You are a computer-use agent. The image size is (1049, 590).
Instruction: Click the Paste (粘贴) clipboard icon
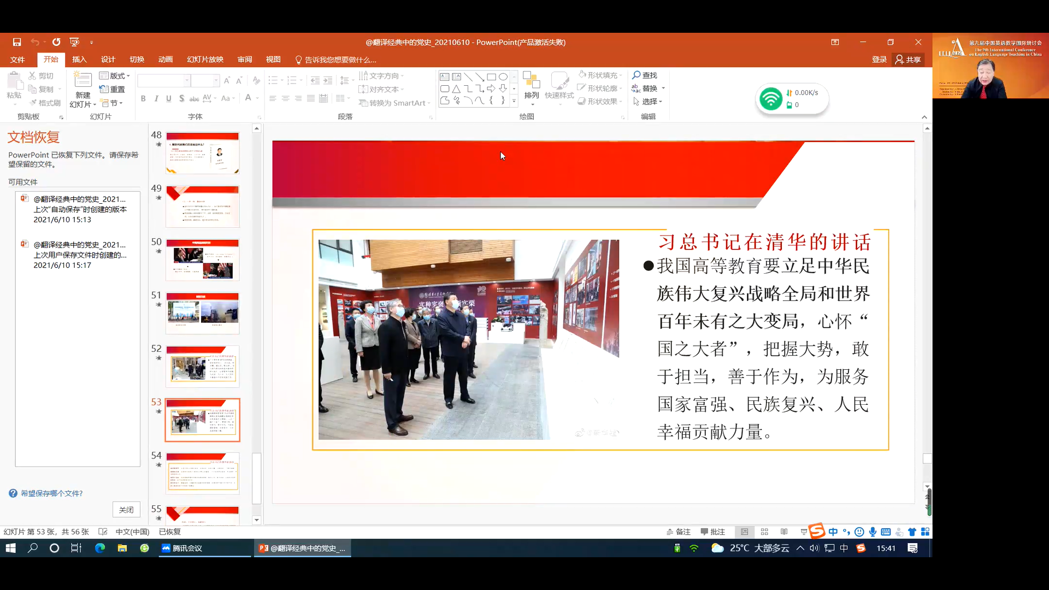click(14, 81)
